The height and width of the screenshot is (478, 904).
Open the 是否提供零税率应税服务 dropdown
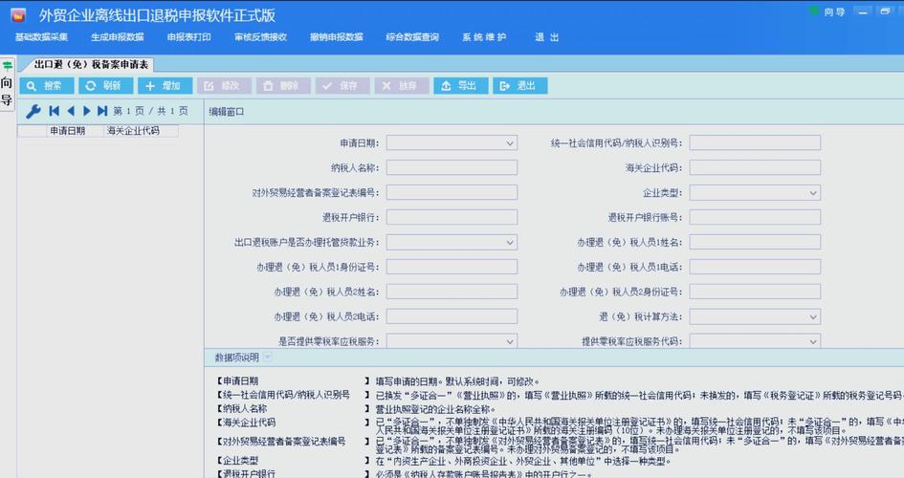click(510, 341)
